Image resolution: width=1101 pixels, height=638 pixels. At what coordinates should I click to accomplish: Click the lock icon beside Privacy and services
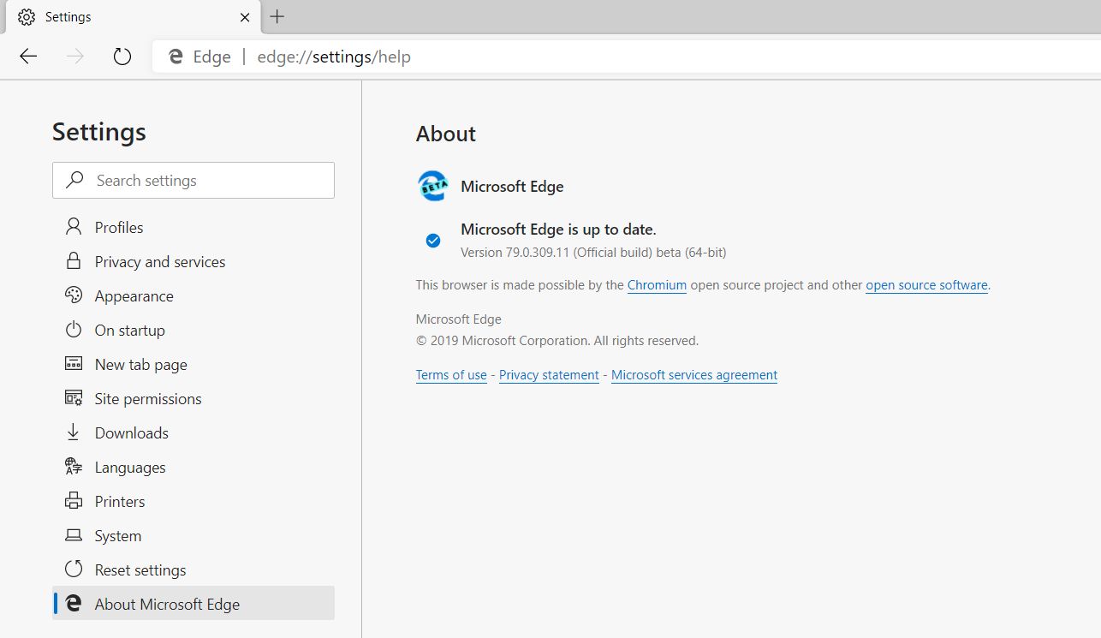click(x=73, y=261)
